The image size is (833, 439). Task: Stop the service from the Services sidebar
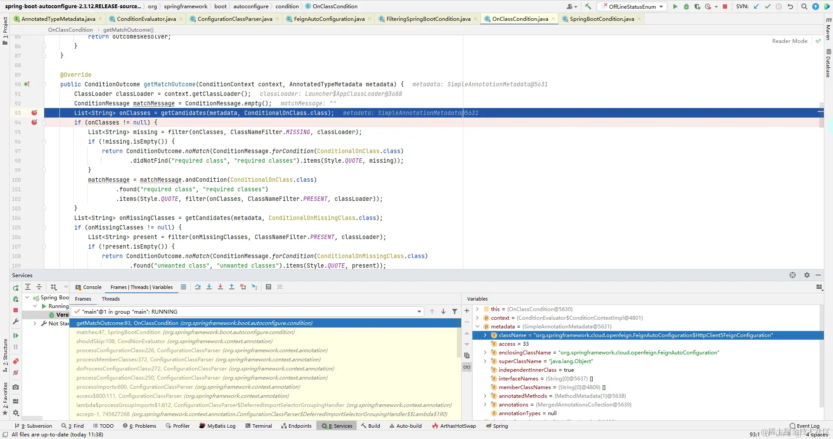tap(16, 310)
